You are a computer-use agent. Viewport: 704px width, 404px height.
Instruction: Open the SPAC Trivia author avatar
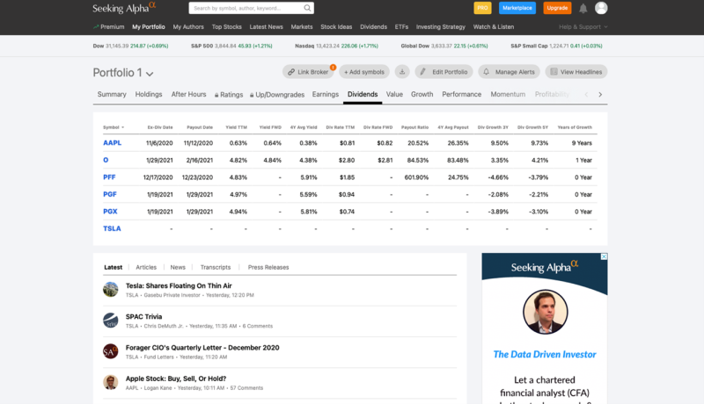tap(111, 321)
